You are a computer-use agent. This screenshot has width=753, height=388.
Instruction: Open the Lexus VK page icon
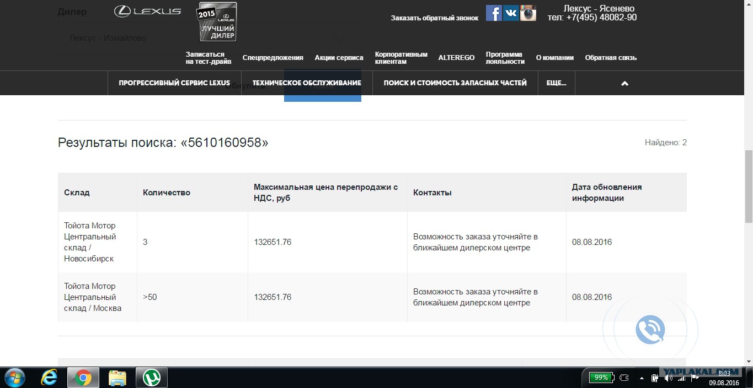click(511, 13)
